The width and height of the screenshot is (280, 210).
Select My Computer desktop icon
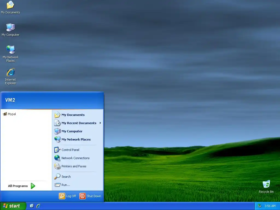click(10, 30)
